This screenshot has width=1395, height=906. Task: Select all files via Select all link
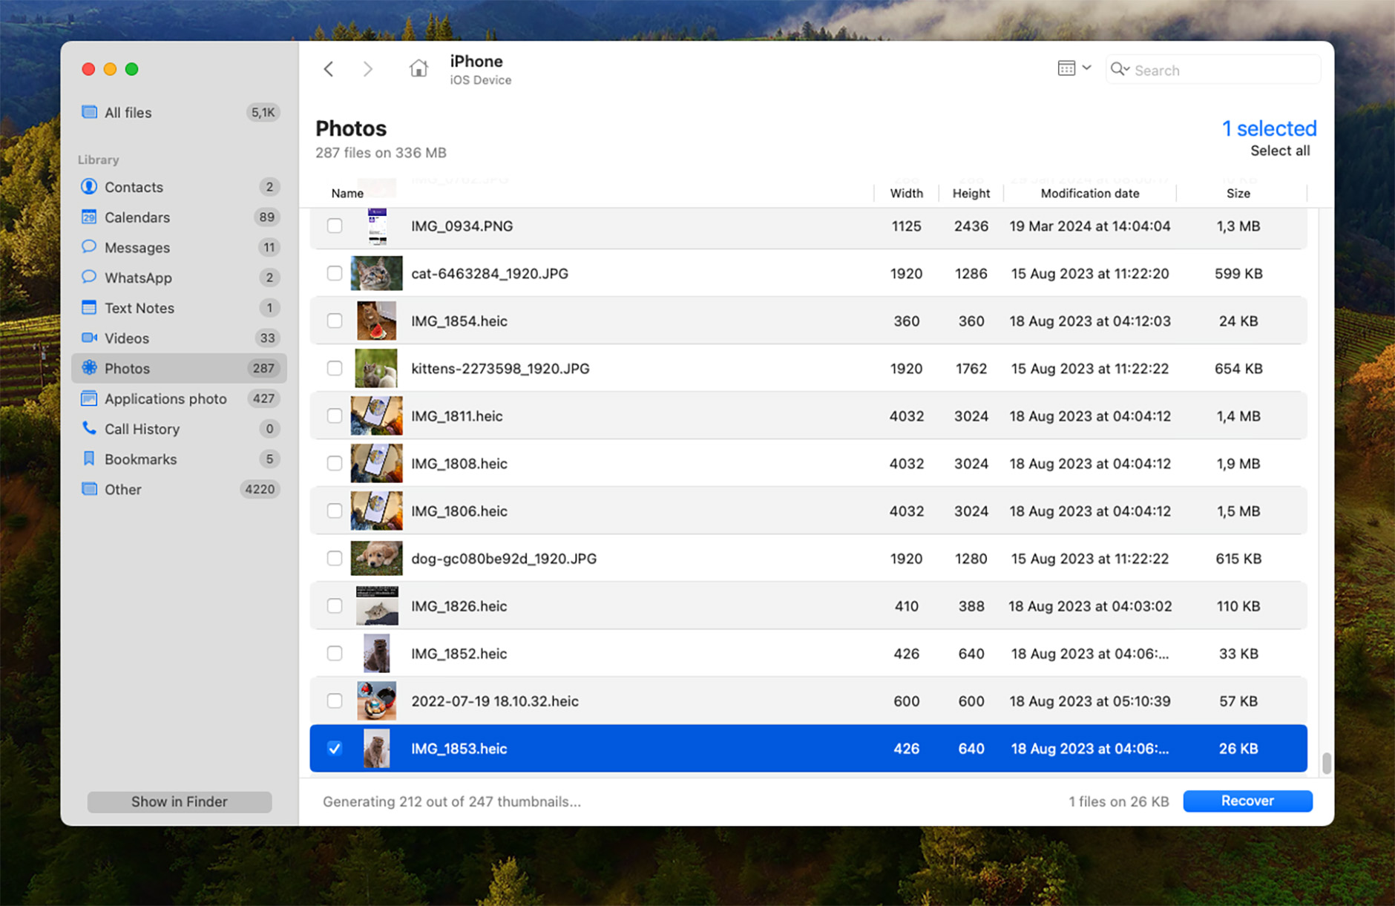[1280, 150]
